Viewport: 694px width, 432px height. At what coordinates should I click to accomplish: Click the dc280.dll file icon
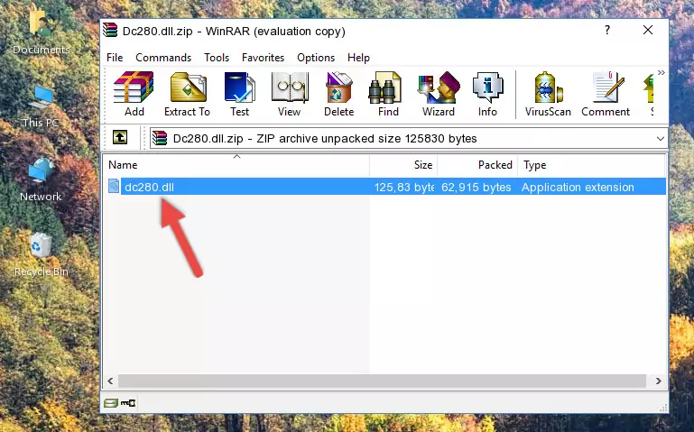coord(114,187)
